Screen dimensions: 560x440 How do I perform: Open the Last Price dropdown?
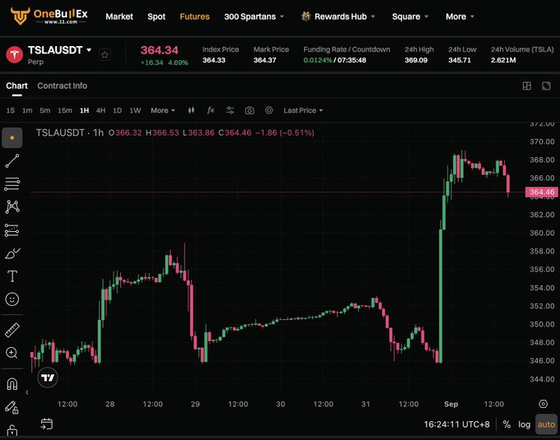[303, 110]
